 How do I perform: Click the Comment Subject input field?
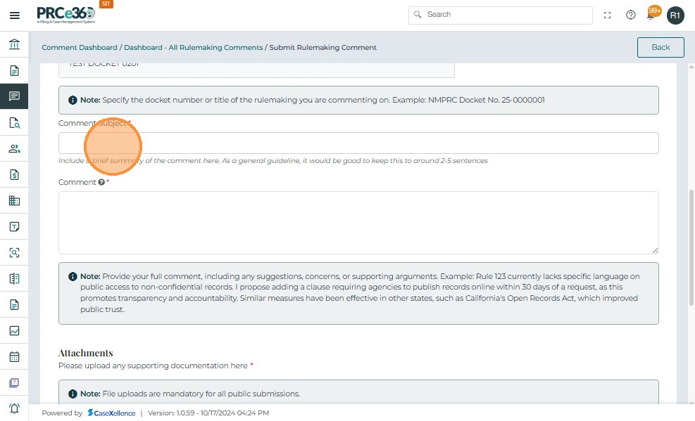(x=358, y=143)
